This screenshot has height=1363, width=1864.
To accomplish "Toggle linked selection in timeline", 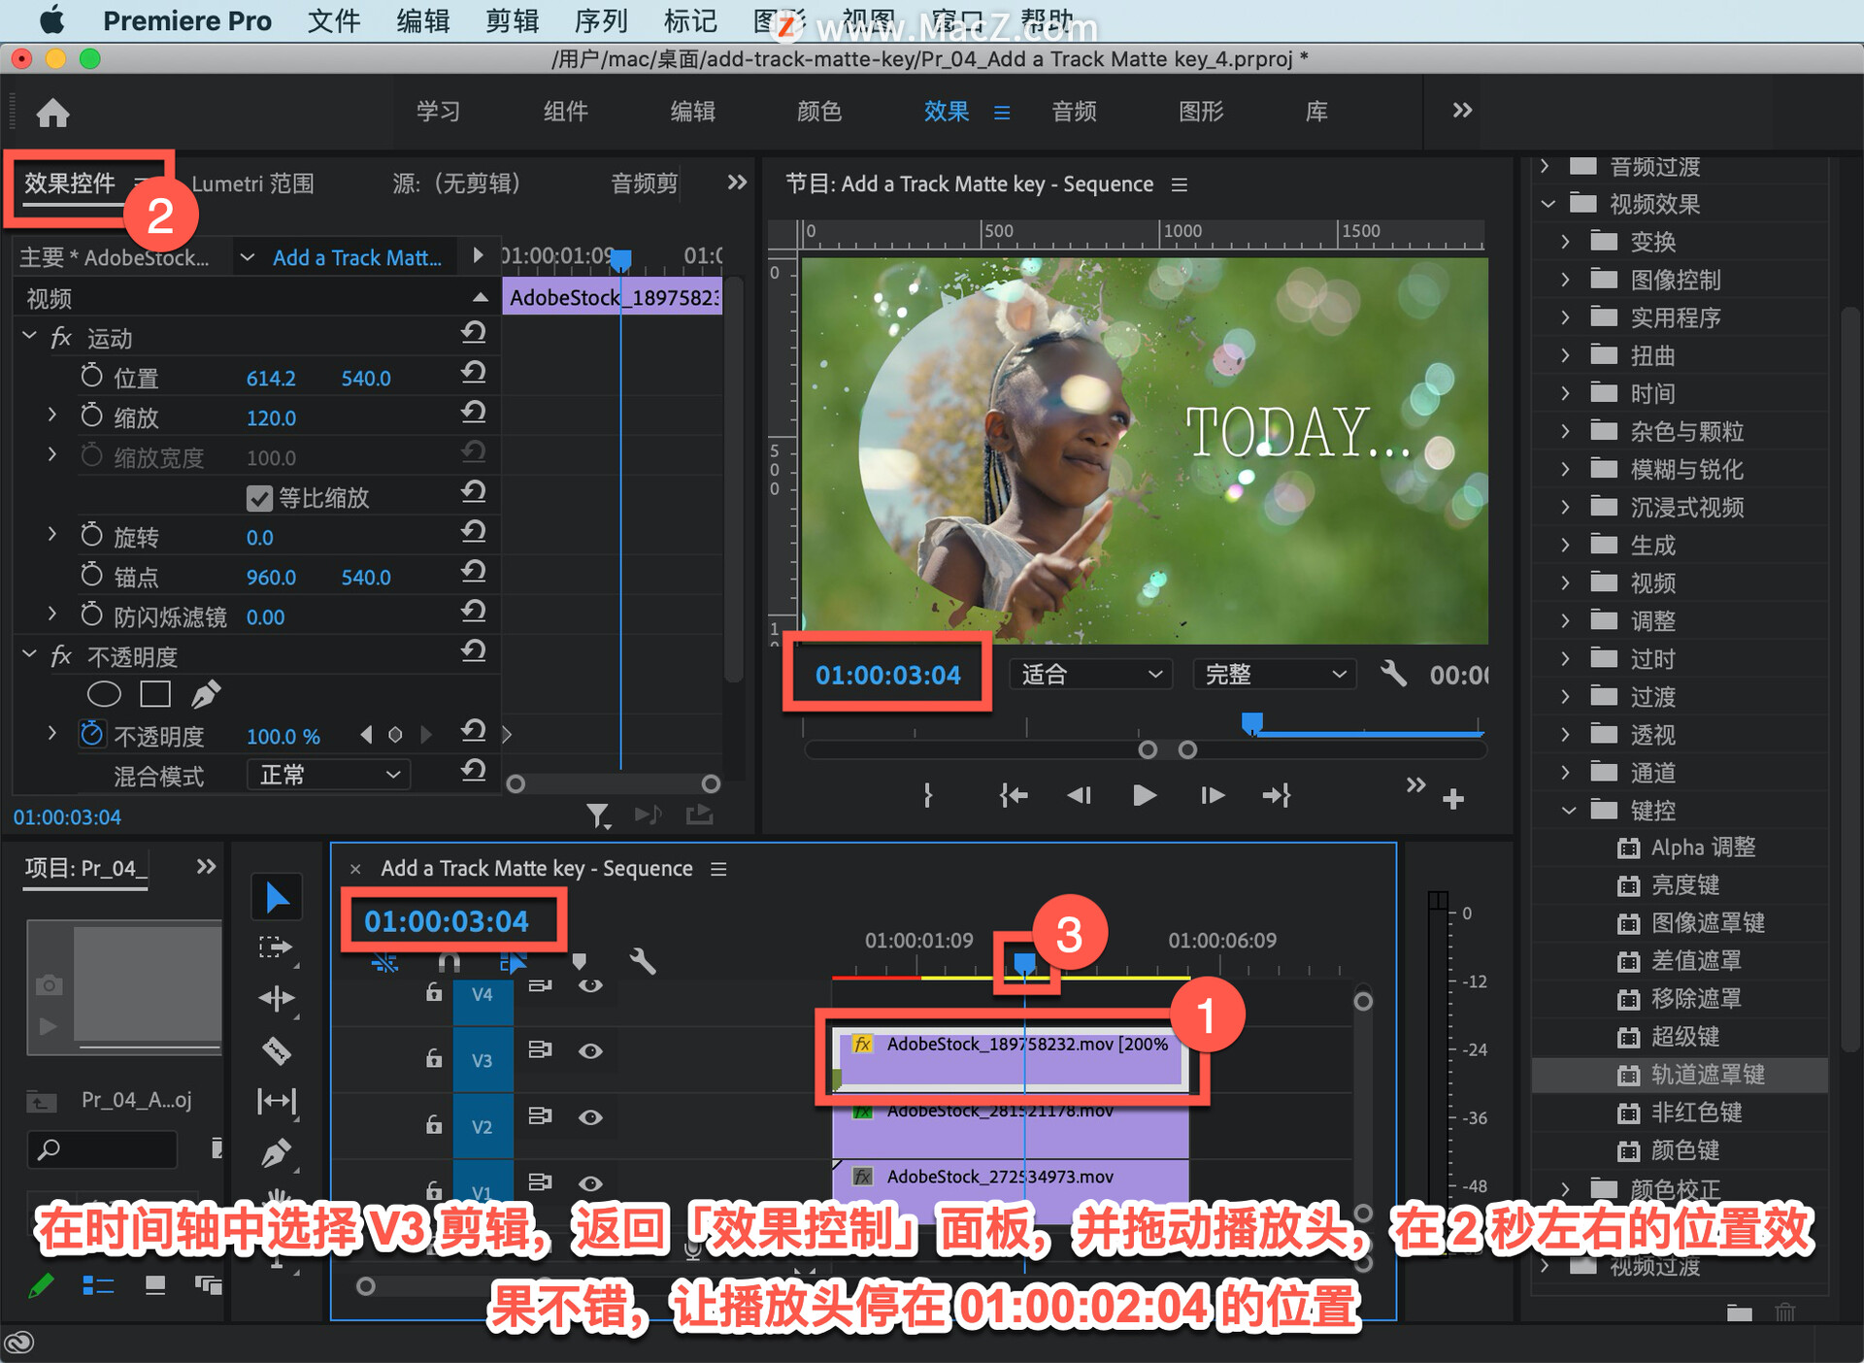I will pos(513,961).
